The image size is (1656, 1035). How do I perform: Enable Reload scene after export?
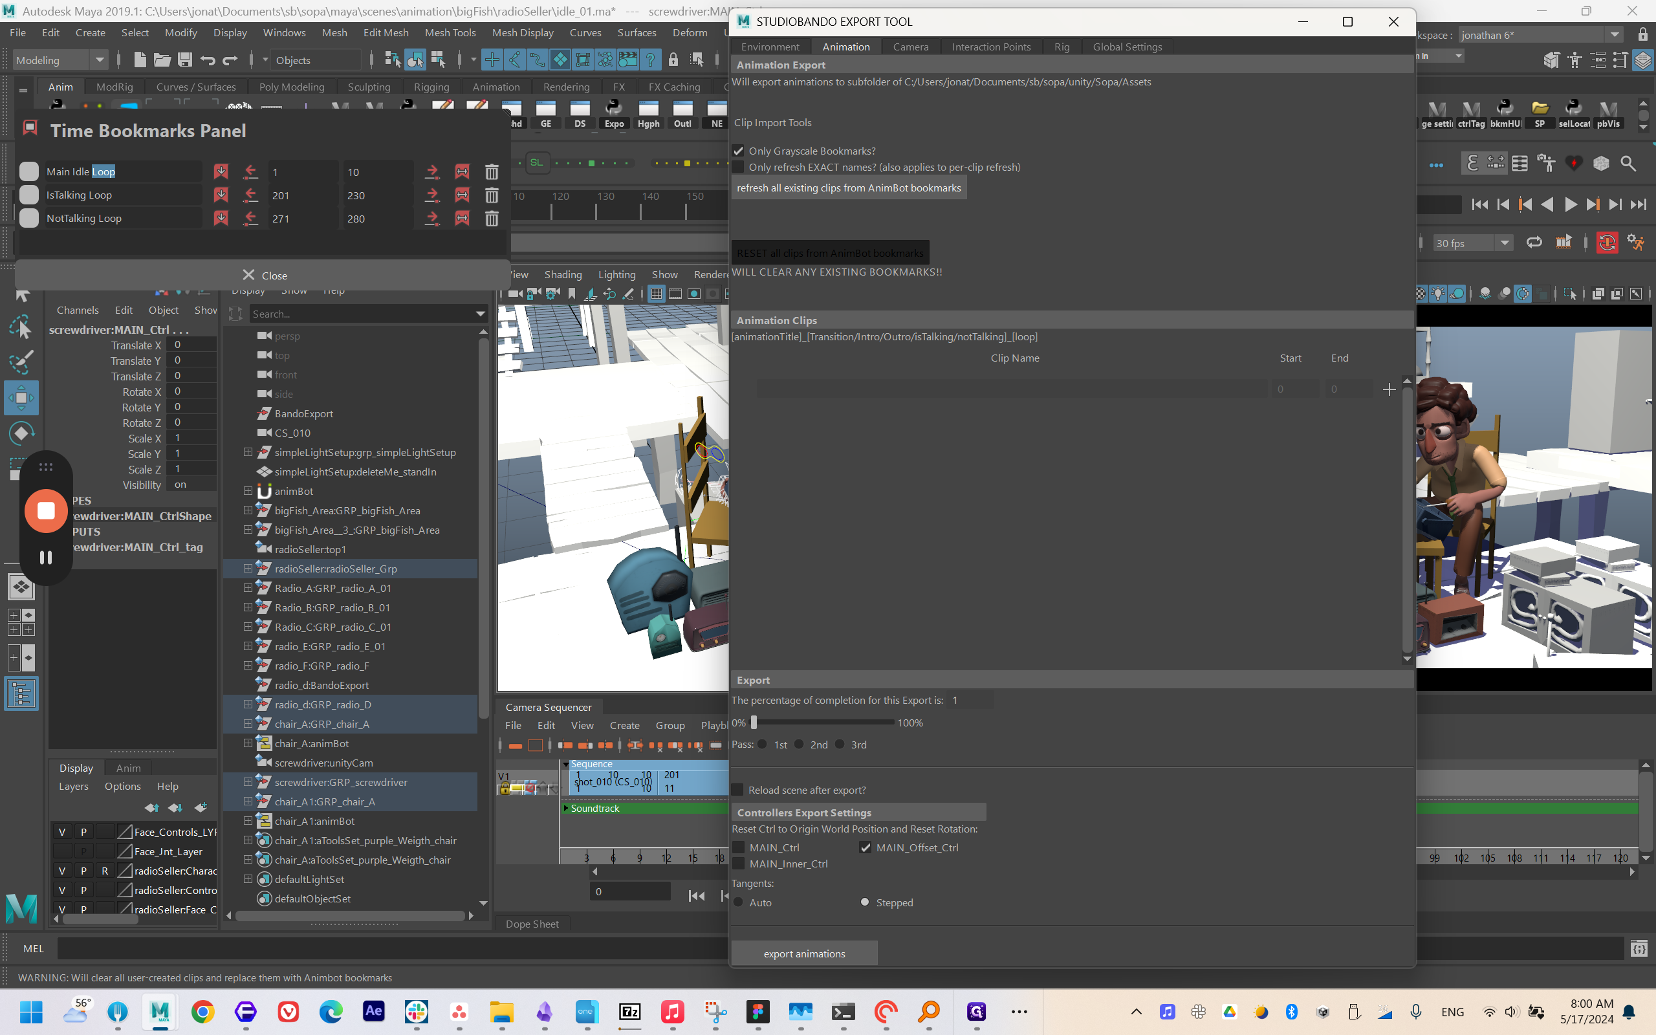738,790
